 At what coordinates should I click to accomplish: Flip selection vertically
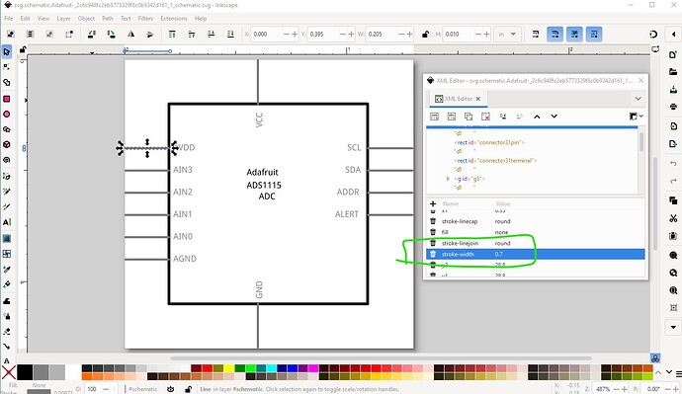pyautogui.click(x=149, y=34)
